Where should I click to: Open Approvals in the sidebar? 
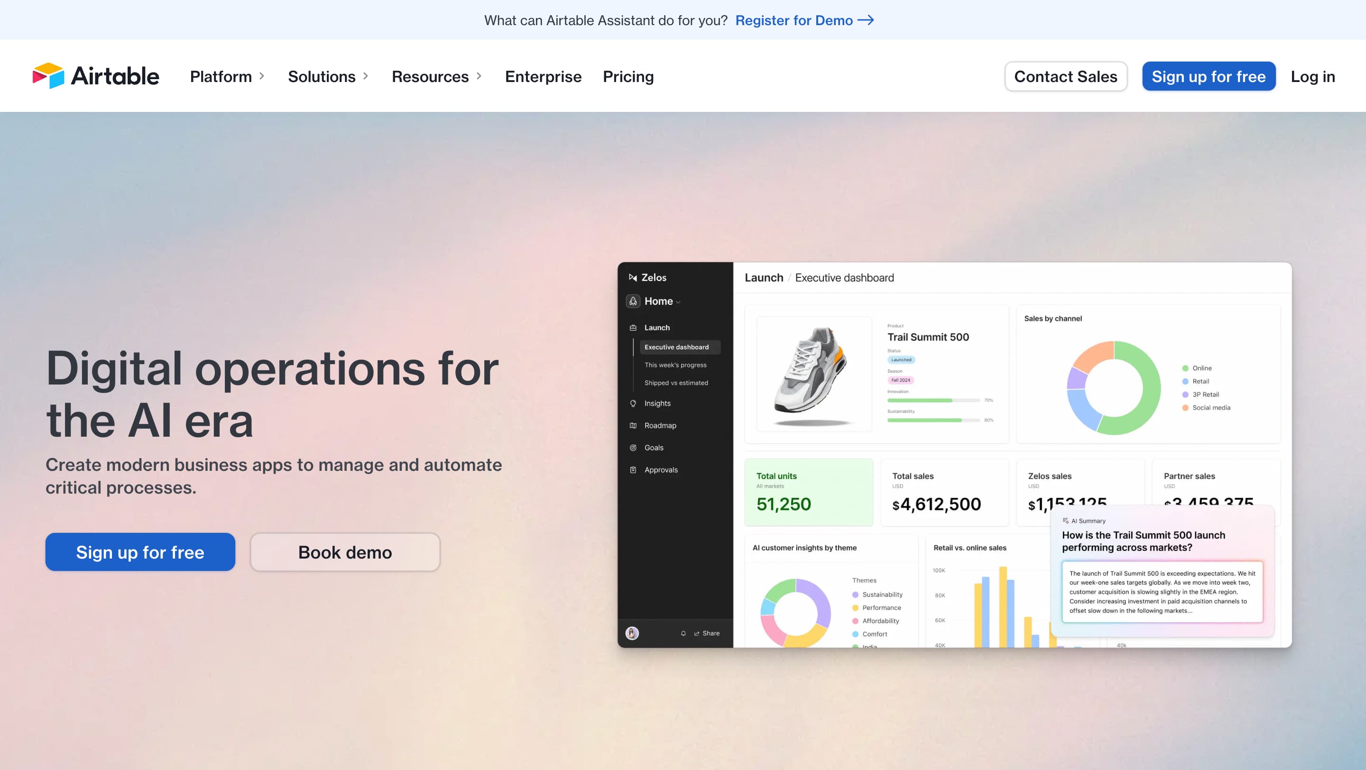tap(661, 470)
